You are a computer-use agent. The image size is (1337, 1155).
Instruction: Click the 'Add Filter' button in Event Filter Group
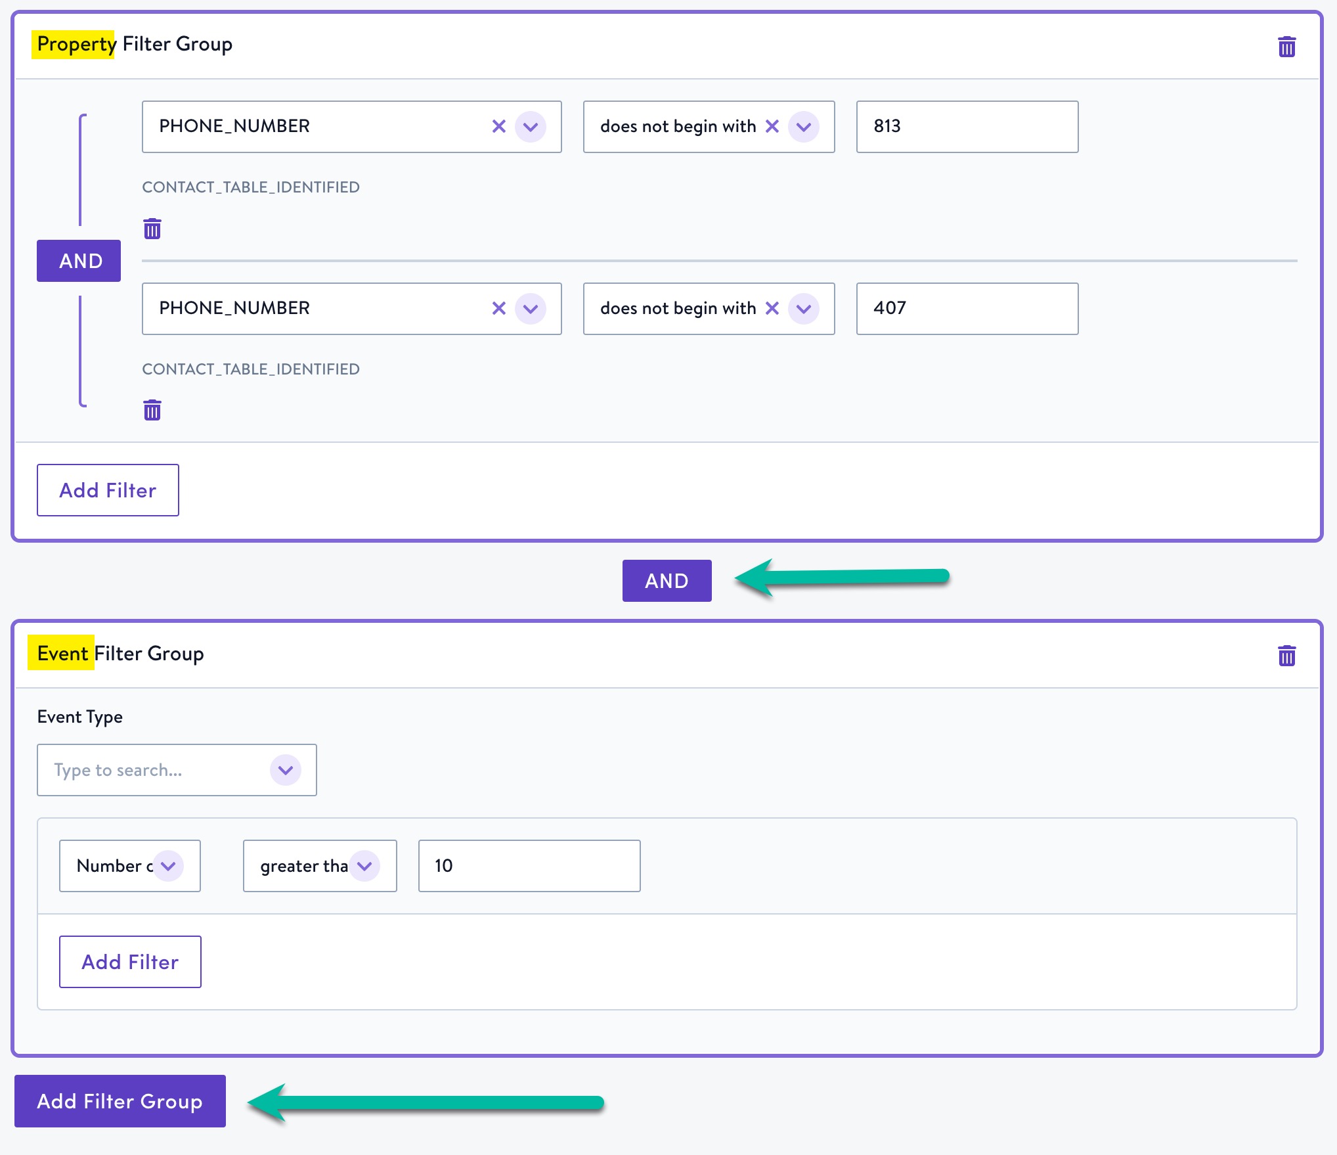tap(129, 962)
